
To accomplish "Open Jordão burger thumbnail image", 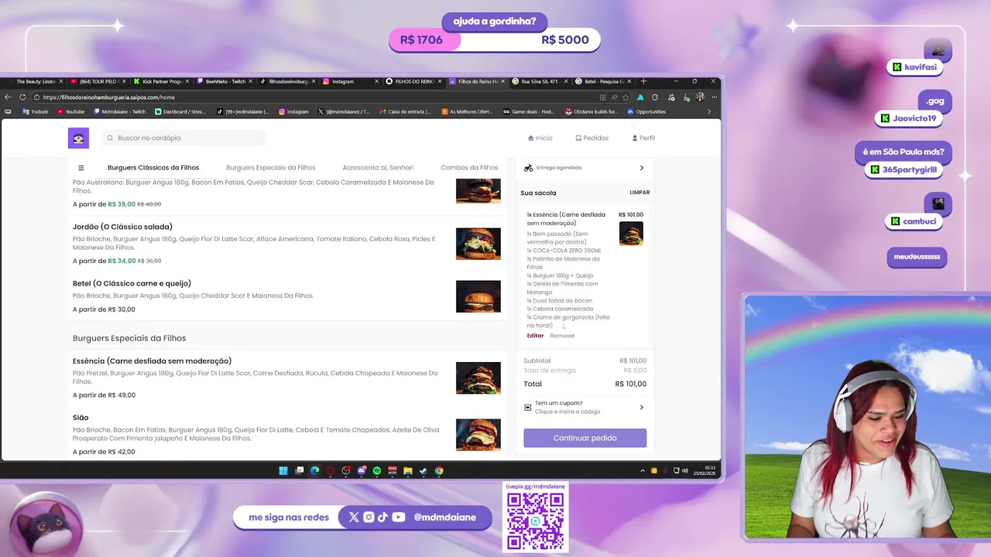I will pos(478,244).
